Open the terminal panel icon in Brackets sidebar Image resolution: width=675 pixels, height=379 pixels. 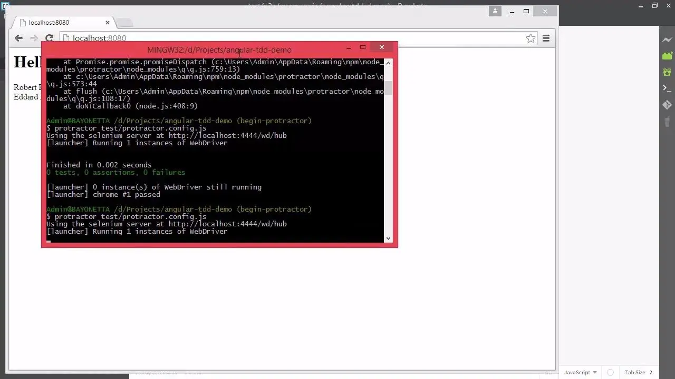click(x=667, y=88)
